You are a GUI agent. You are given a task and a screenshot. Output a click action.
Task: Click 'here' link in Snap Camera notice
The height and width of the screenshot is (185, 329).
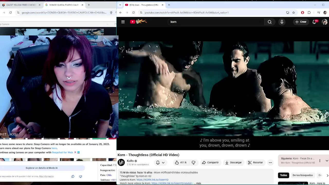[x=54, y=148]
